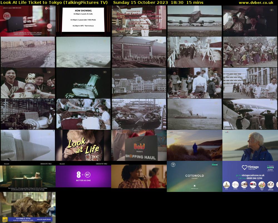
Task: Open the clouds seen from aircraft window frame
Action: pos(83,52)
